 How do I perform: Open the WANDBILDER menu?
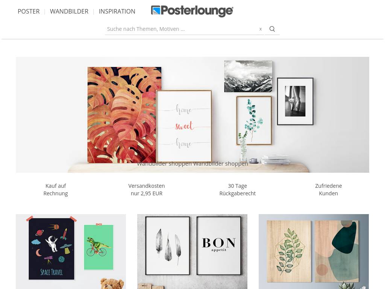(x=69, y=11)
